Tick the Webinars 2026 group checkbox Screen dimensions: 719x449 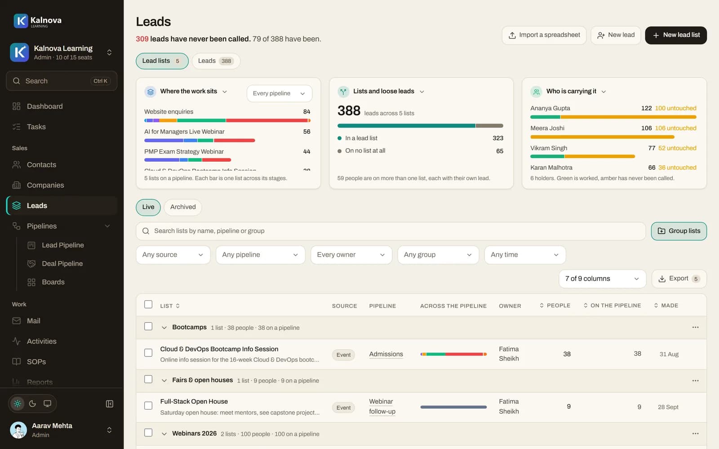(x=148, y=433)
